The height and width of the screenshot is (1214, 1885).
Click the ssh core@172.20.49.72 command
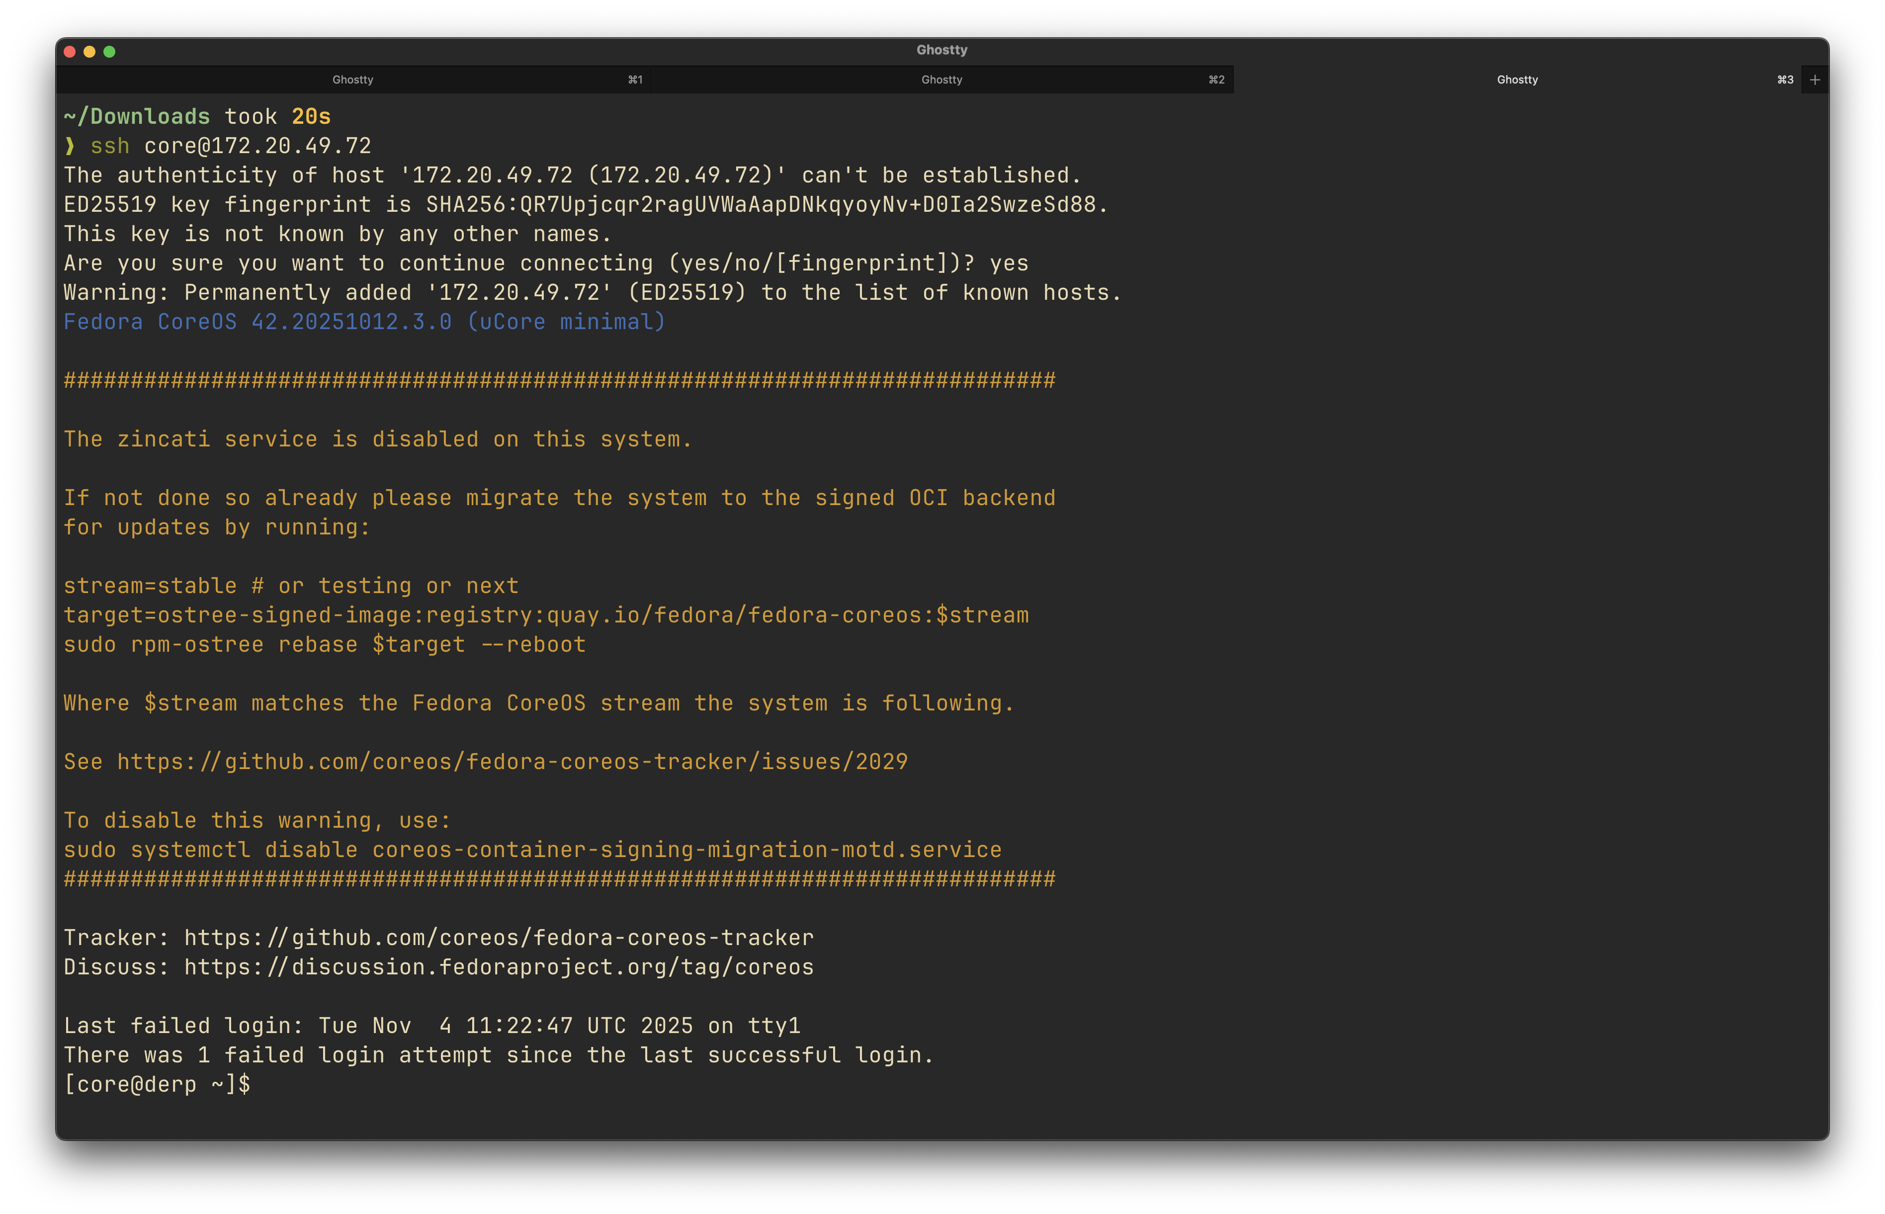coord(230,146)
